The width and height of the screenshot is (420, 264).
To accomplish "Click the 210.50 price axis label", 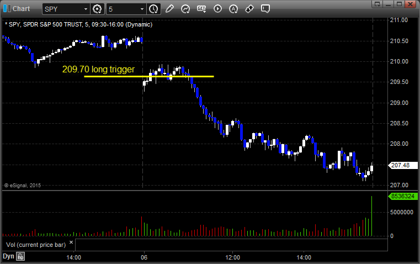I will click(399, 41).
